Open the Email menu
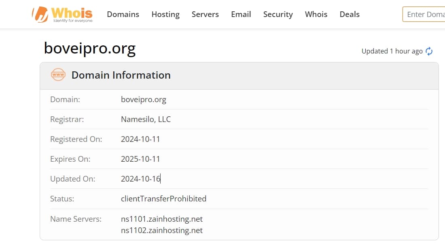The width and height of the screenshot is (445, 246). pyautogui.click(x=241, y=14)
